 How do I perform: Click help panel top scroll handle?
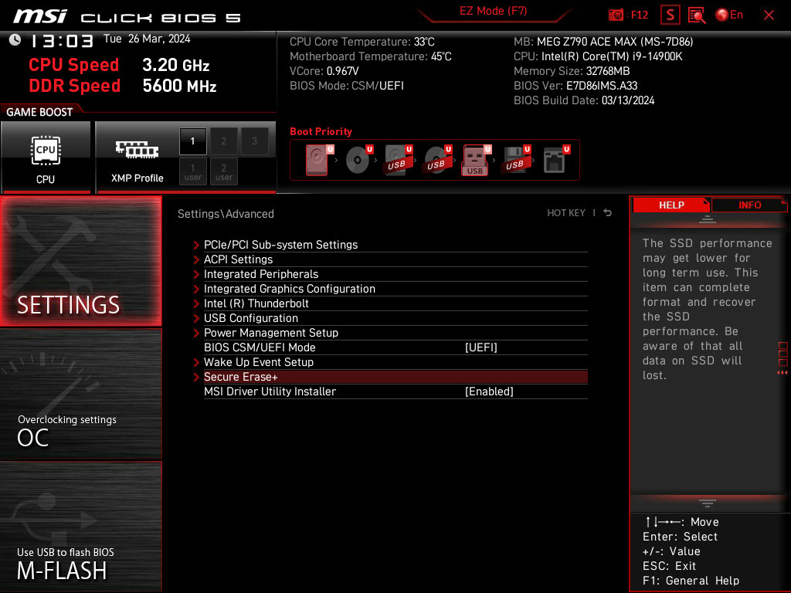707,219
